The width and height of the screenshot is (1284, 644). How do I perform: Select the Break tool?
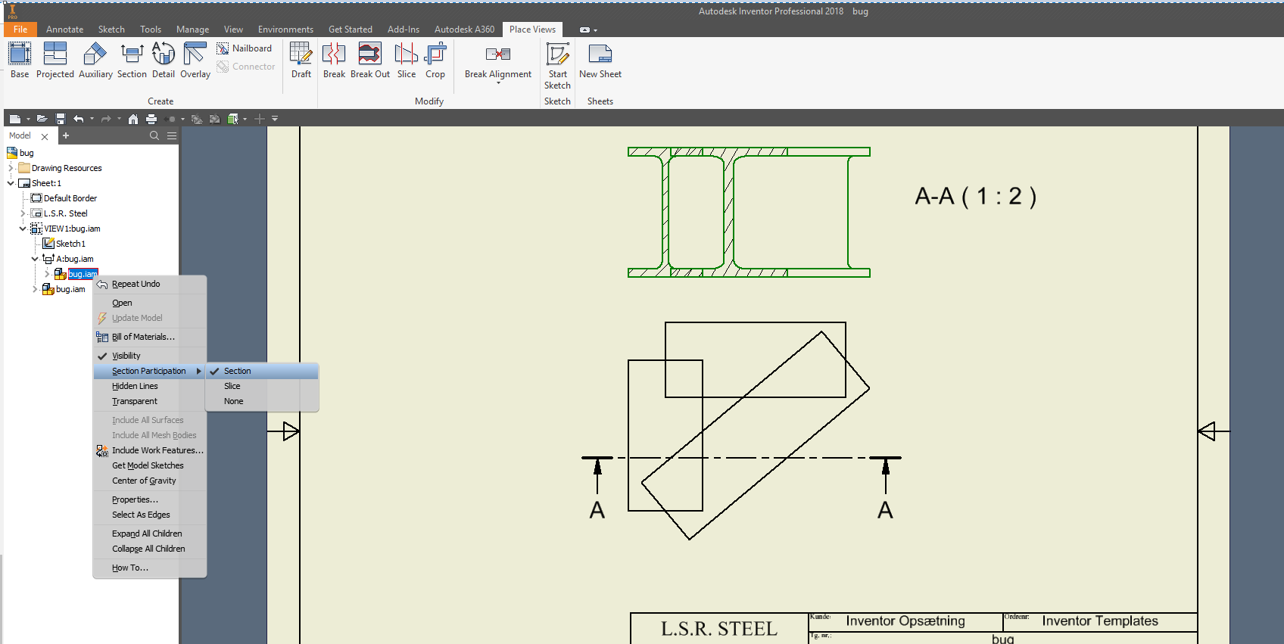click(334, 60)
